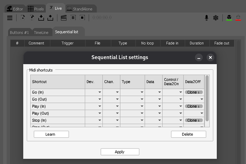
Task: Open Data2Off dropdown for Play (Out)
Action: 194,113
